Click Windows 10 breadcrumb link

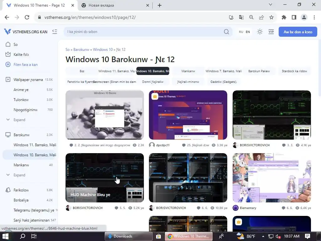103,49
